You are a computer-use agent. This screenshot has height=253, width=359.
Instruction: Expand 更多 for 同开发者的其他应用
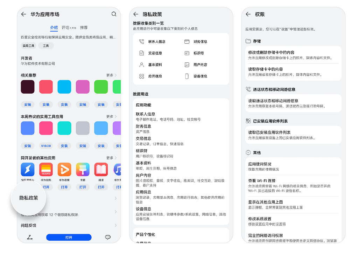(x=111, y=158)
